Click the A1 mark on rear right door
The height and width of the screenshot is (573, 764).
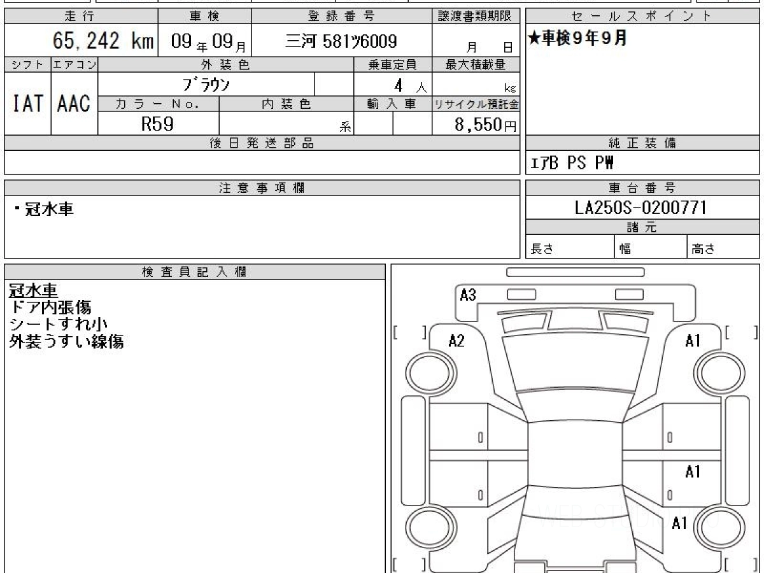click(x=693, y=472)
